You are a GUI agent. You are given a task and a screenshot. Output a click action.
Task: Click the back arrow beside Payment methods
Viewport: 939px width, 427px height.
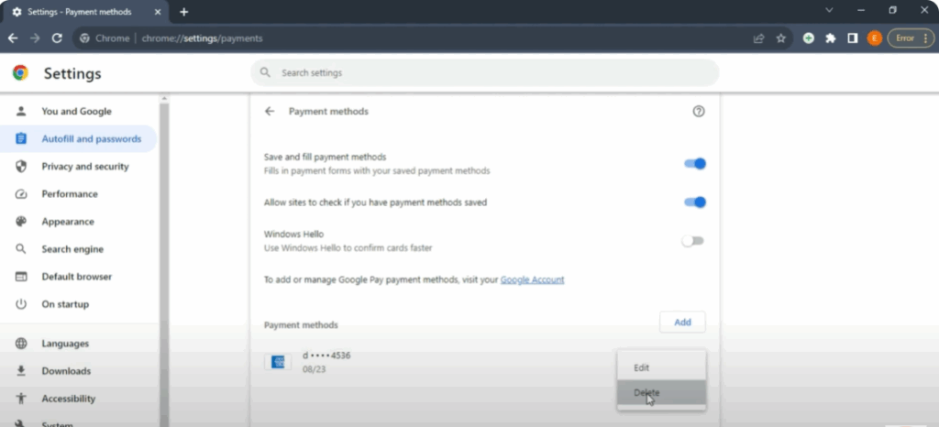(x=270, y=111)
